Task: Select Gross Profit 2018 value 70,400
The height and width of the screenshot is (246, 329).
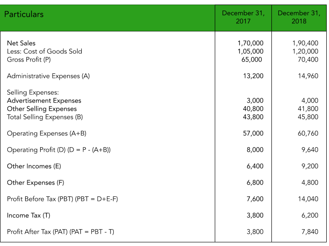Action: pyautogui.click(x=307, y=60)
